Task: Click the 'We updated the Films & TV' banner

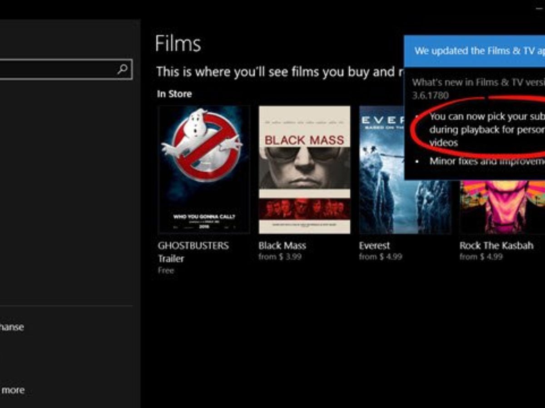Action: pos(474,51)
